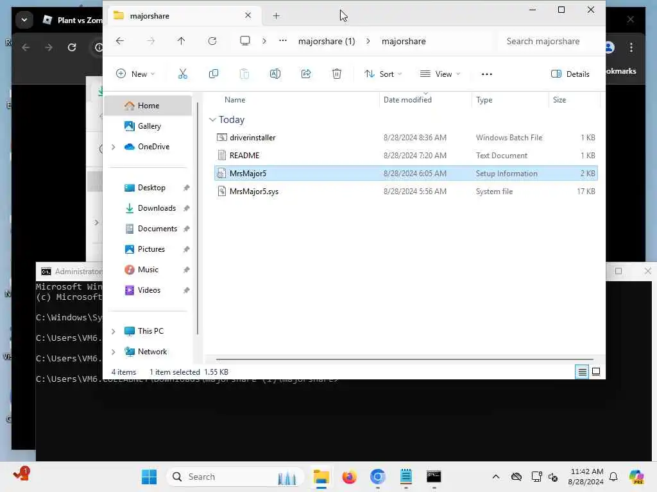Expand the OneDrive tree node

pyautogui.click(x=113, y=147)
